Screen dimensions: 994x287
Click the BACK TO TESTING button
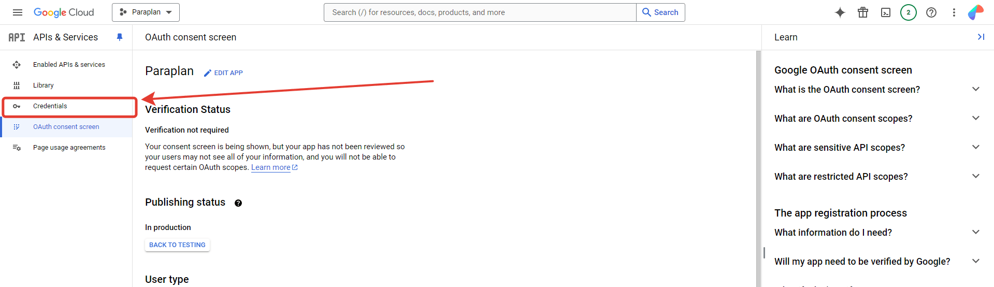pos(177,245)
